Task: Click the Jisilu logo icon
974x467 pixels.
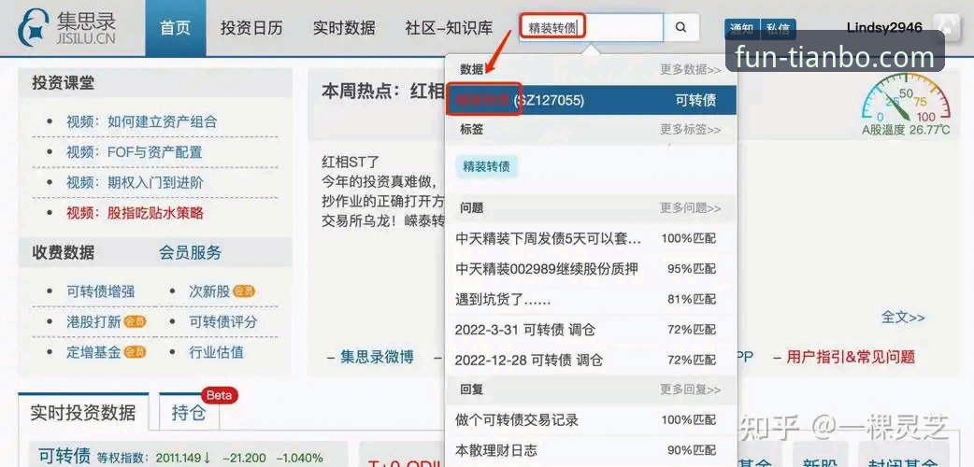Action: point(35,29)
